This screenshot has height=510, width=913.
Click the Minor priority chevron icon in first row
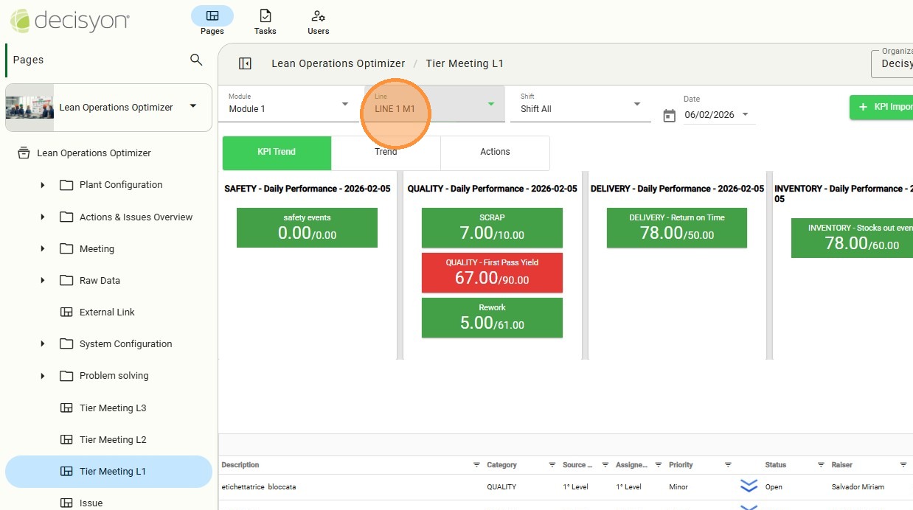tap(749, 486)
